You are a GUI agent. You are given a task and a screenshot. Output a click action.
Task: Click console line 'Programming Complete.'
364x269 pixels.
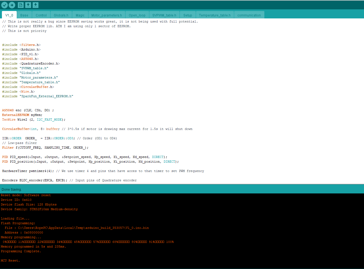click(21, 251)
